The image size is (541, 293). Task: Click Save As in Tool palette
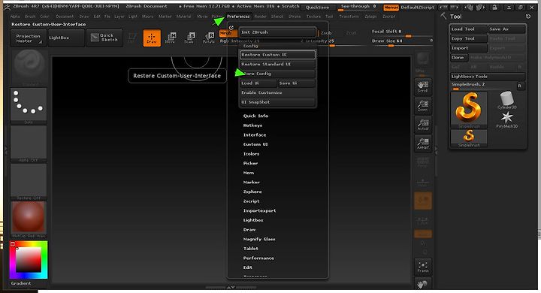click(x=507, y=29)
